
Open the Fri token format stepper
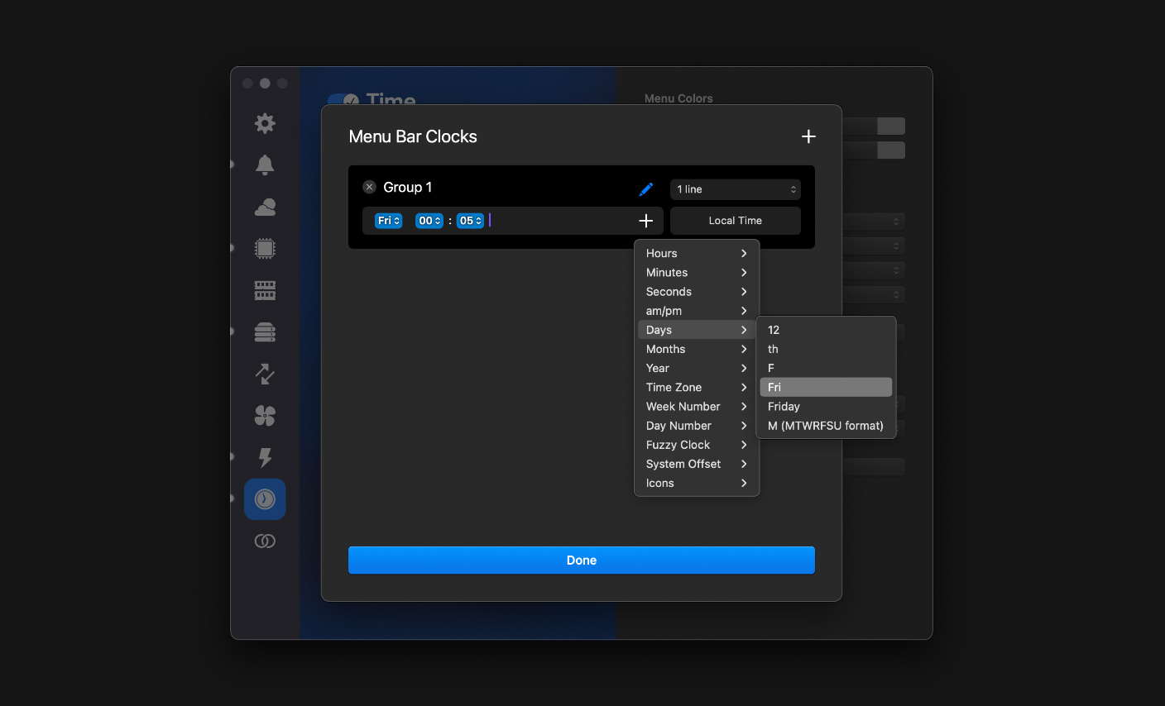(388, 221)
